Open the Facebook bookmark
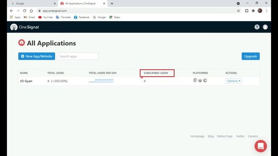The width and height of the screenshot is (278, 156). [82, 17]
